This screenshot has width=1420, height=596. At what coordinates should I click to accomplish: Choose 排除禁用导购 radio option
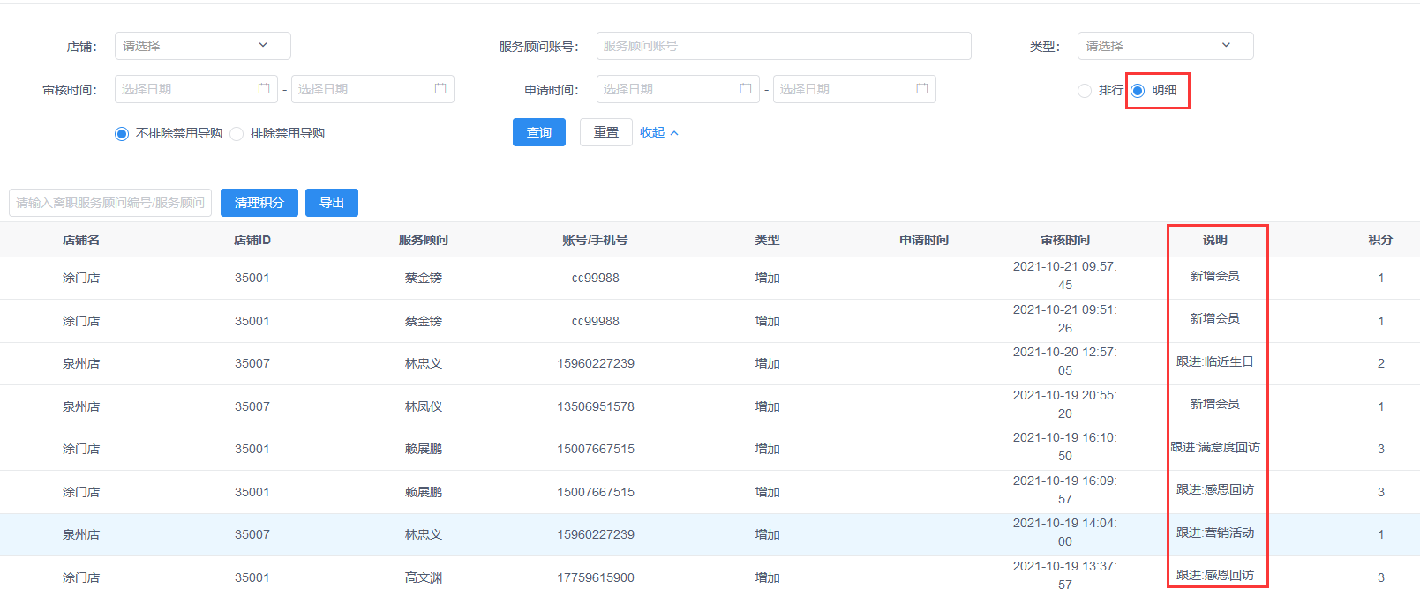point(237,134)
